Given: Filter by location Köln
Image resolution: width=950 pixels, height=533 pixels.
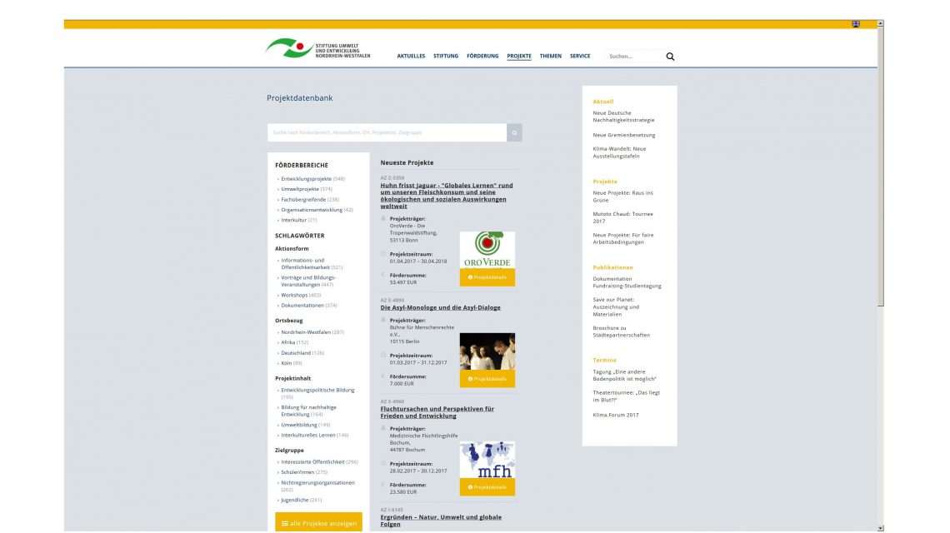Looking at the screenshot, I should tap(286, 363).
